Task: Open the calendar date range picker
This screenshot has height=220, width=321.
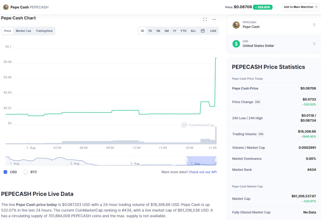Action: tap(203, 31)
